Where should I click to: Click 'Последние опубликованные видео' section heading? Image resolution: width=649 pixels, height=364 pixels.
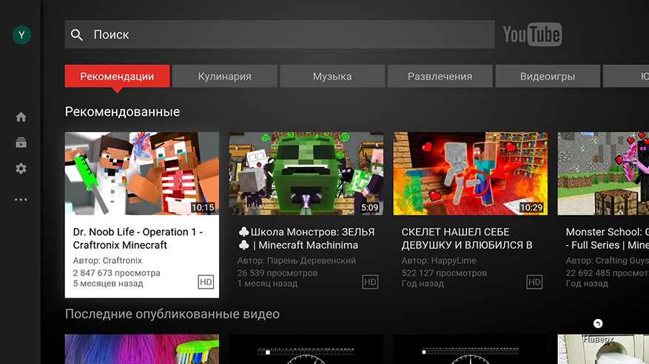click(x=172, y=315)
